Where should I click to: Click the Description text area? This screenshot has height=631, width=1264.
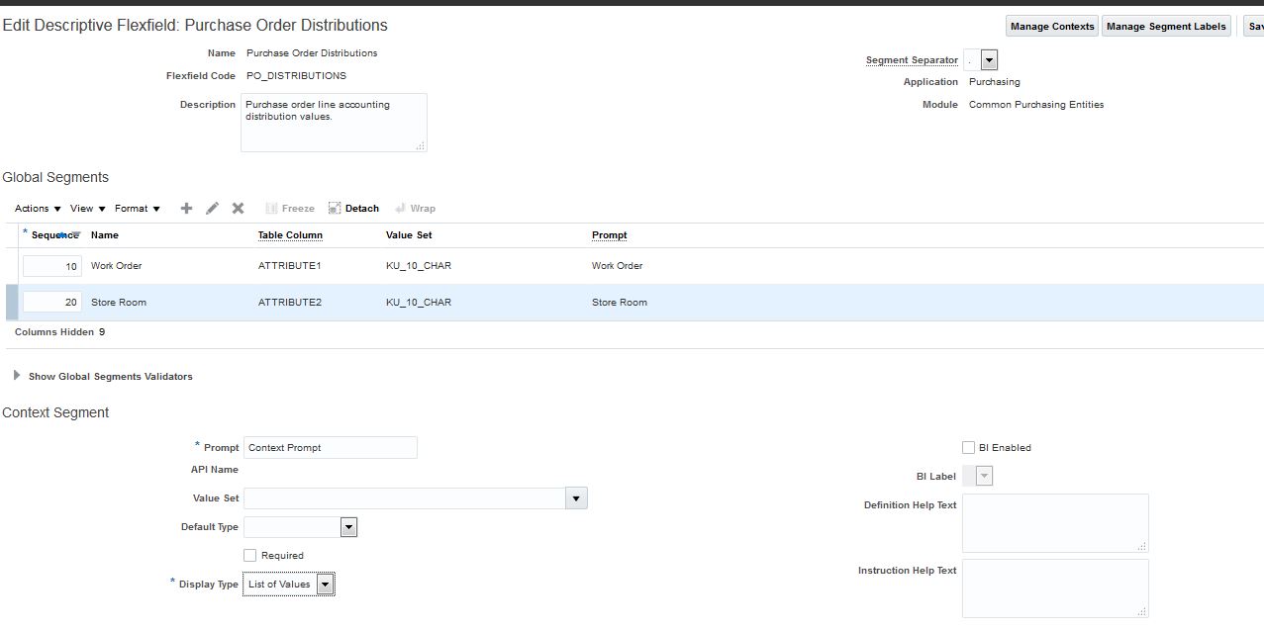tap(334, 123)
